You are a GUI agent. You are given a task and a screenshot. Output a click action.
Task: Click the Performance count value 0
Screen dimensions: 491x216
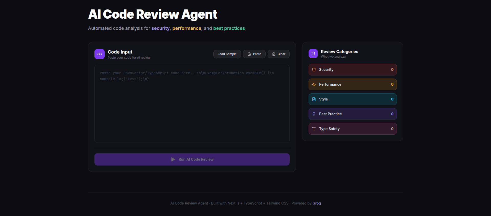[x=392, y=84]
